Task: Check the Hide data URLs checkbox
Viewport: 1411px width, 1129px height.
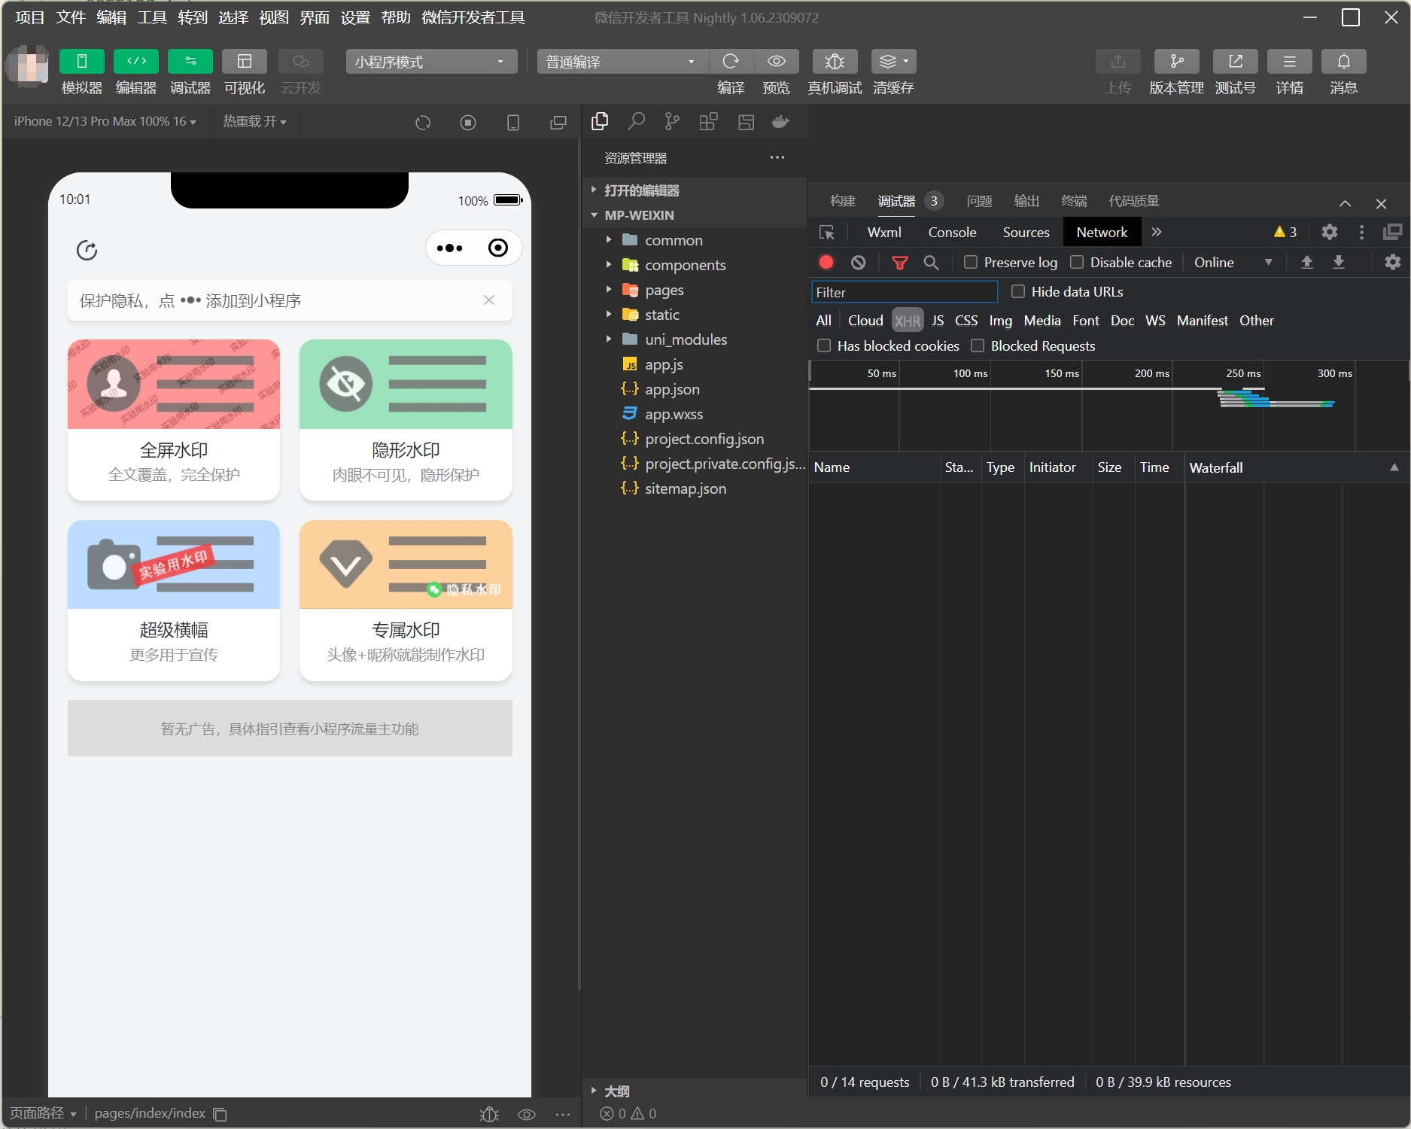Action: pyautogui.click(x=1018, y=291)
